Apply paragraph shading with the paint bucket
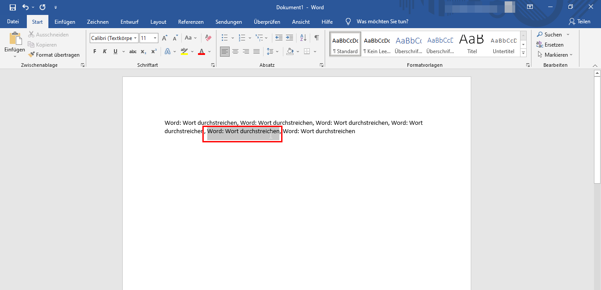 click(290, 52)
